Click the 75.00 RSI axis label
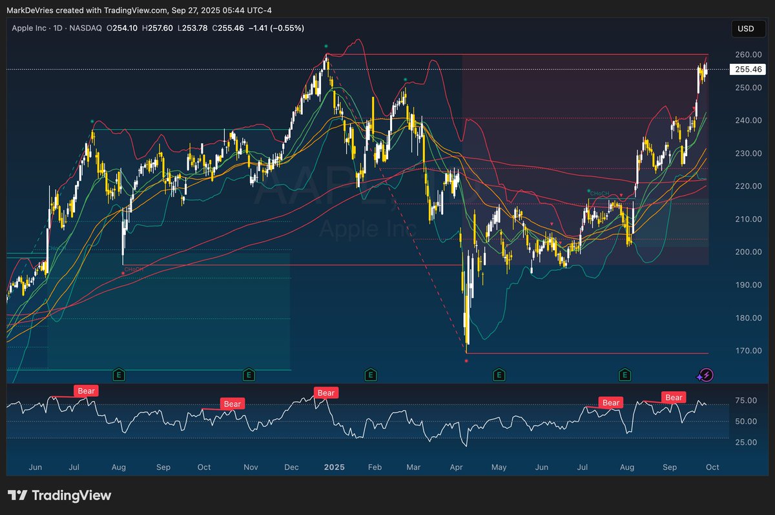Image resolution: width=775 pixels, height=515 pixels. click(x=746, y=401)
